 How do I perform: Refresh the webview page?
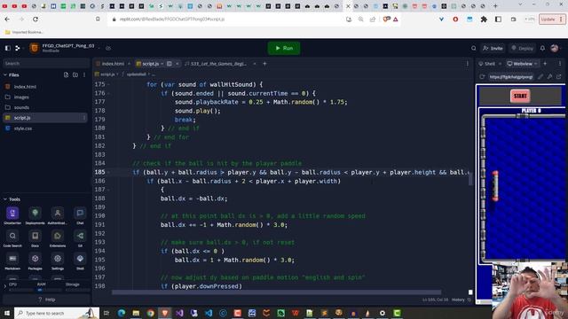pos(482,77)
